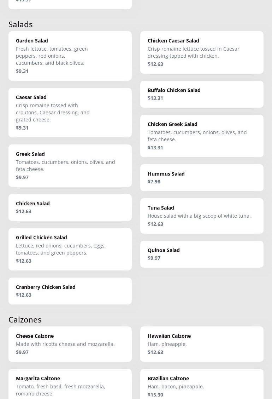Open the Hummus Salad item
Viewport: 272px width, 399px height.
click(x=202, y=177)
